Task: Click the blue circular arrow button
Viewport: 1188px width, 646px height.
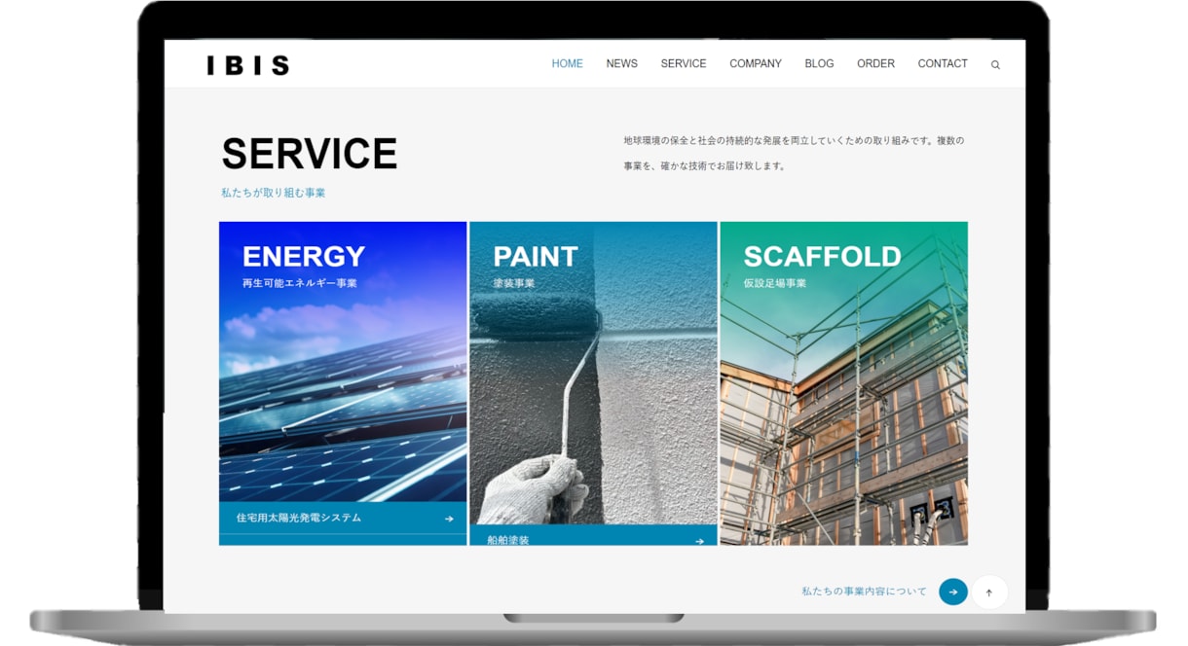Action: tap(953, 592)
